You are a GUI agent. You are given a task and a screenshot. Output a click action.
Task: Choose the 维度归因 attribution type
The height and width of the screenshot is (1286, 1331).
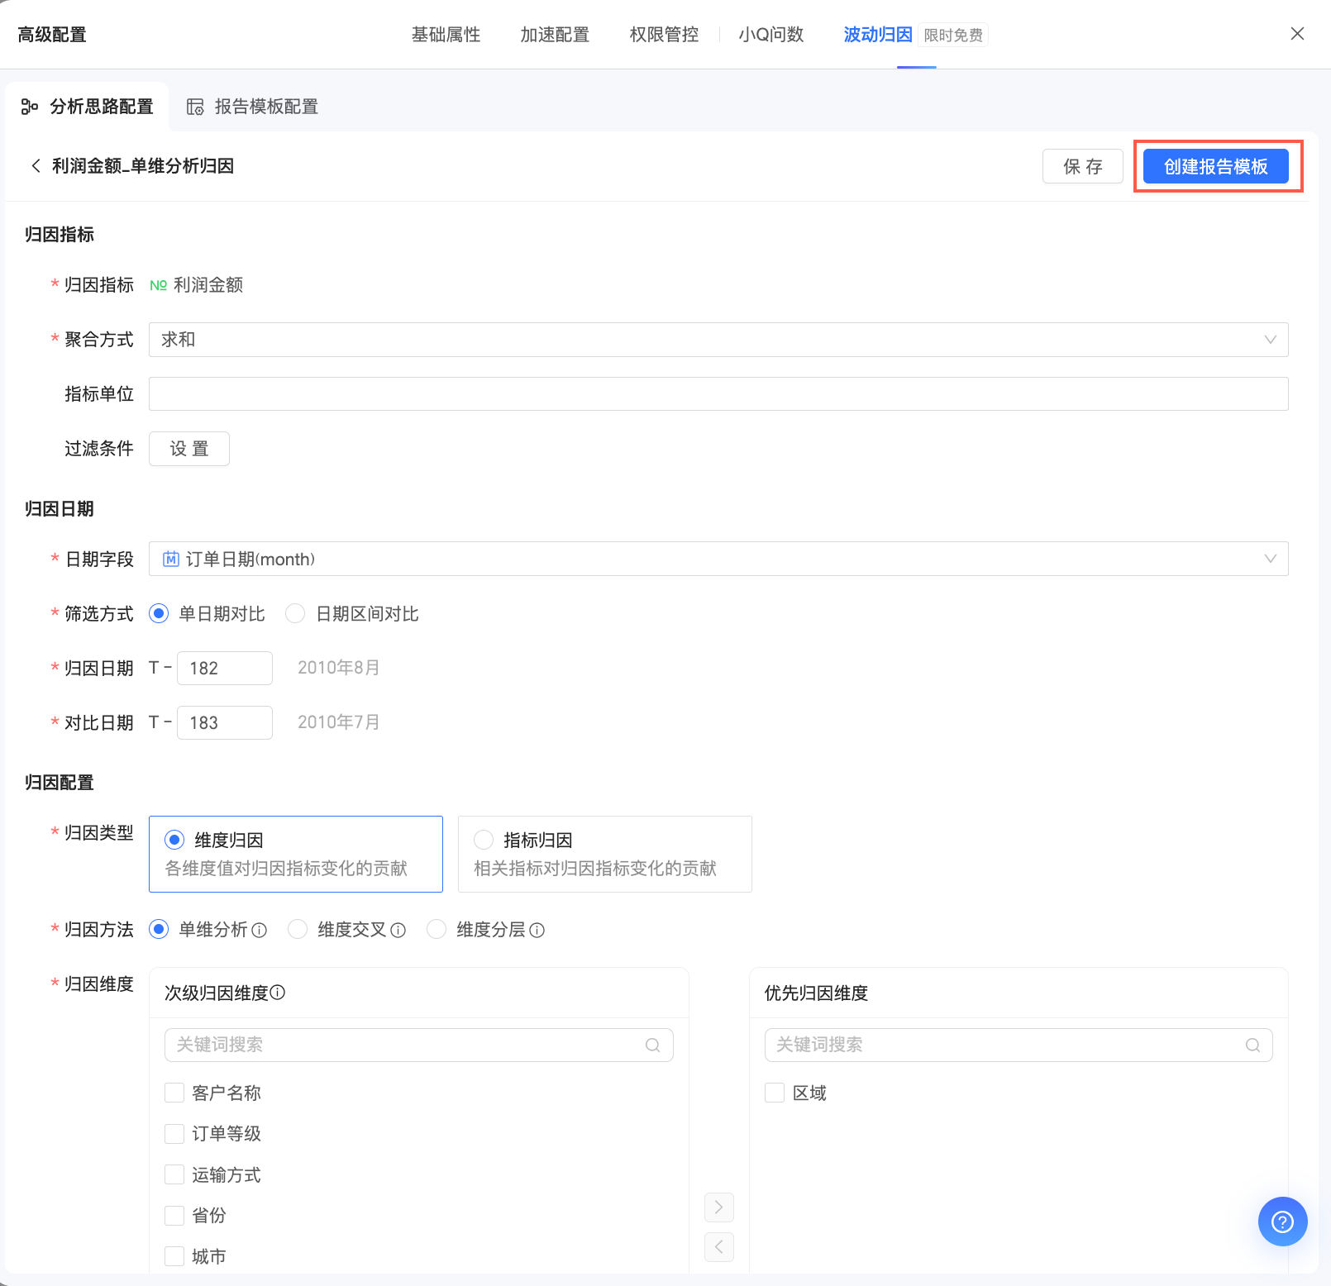[x=296, y=854]
